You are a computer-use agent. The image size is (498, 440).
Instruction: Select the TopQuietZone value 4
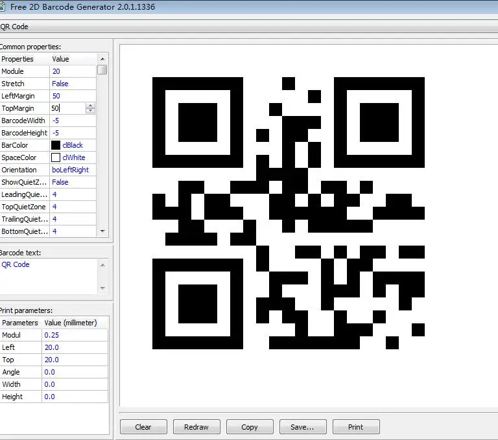(54, 207)
